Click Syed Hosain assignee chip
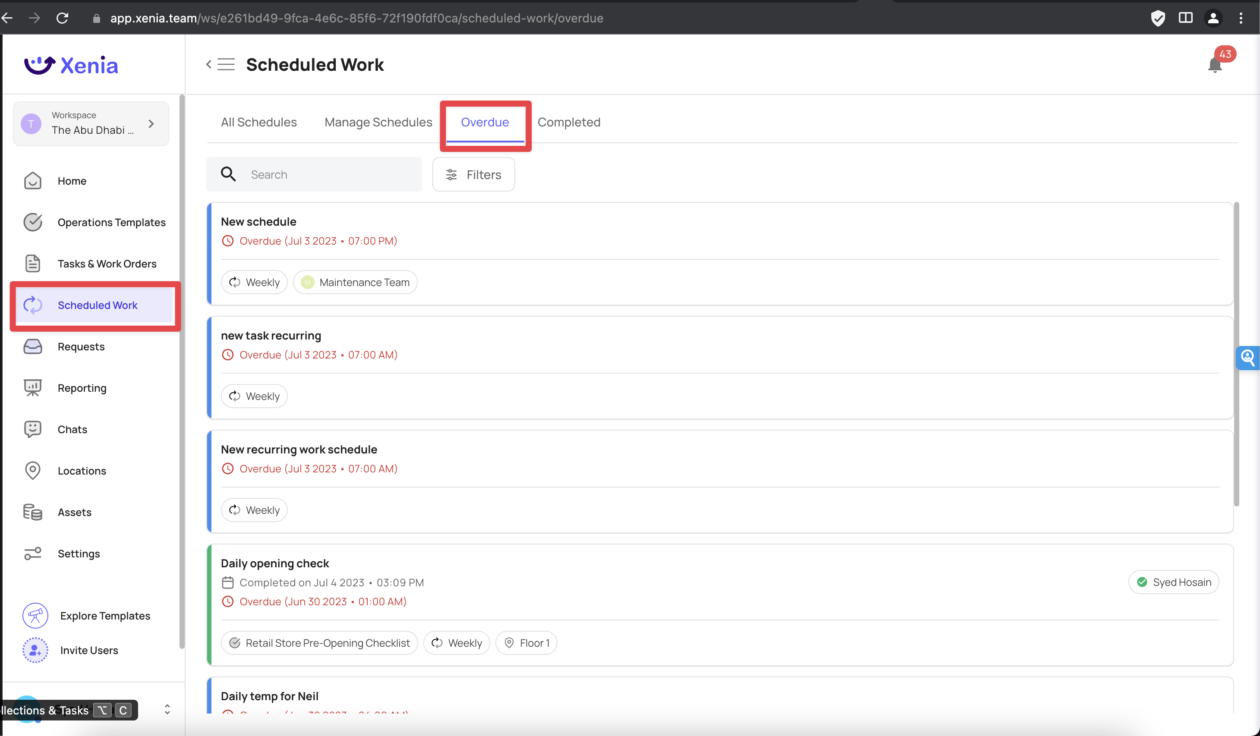Image resolution: width=1260 pixels, height=736 pixels. click(1174, 582)
